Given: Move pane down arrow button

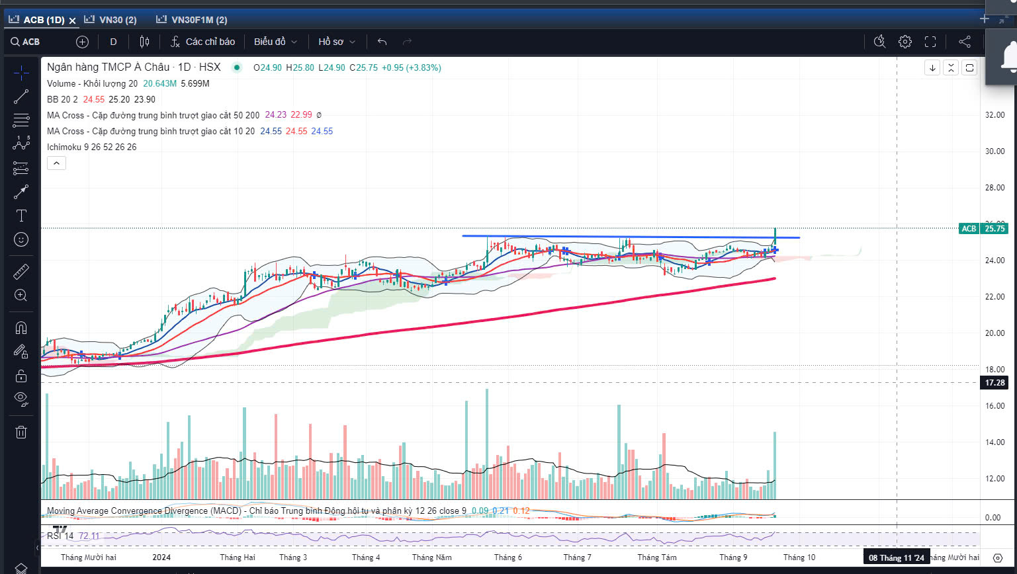Looking at the screenshot, I should point(932,67).
